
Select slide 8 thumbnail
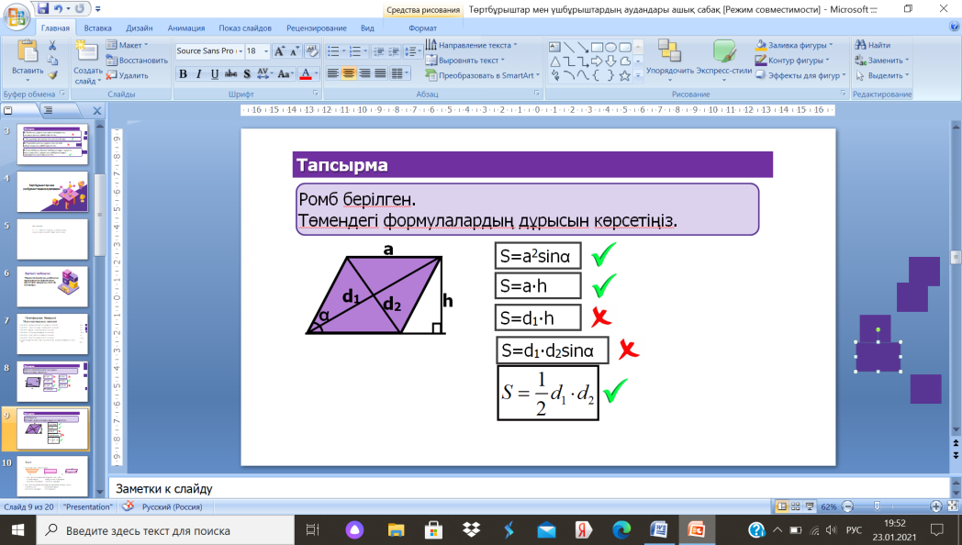point(52,382)
